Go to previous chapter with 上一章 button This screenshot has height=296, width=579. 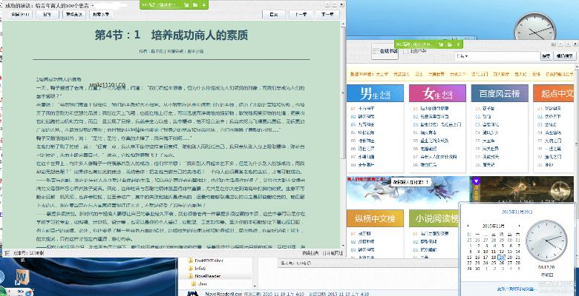point(301,13)
